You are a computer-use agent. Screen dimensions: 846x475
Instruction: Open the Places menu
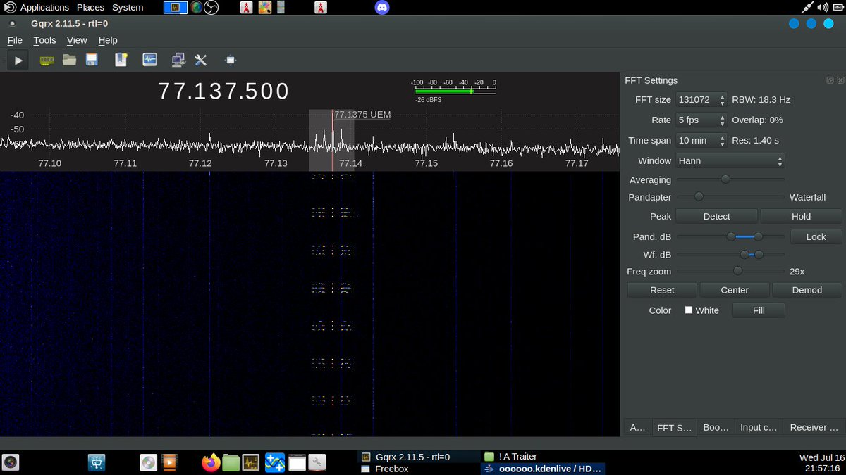click(90, 7)
